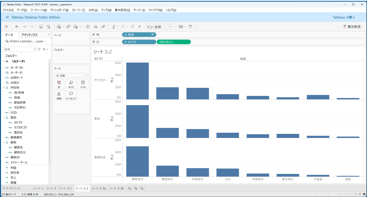Toggle mark labels with the toolbar T icon
367x197 pixels.
(133, 27)
